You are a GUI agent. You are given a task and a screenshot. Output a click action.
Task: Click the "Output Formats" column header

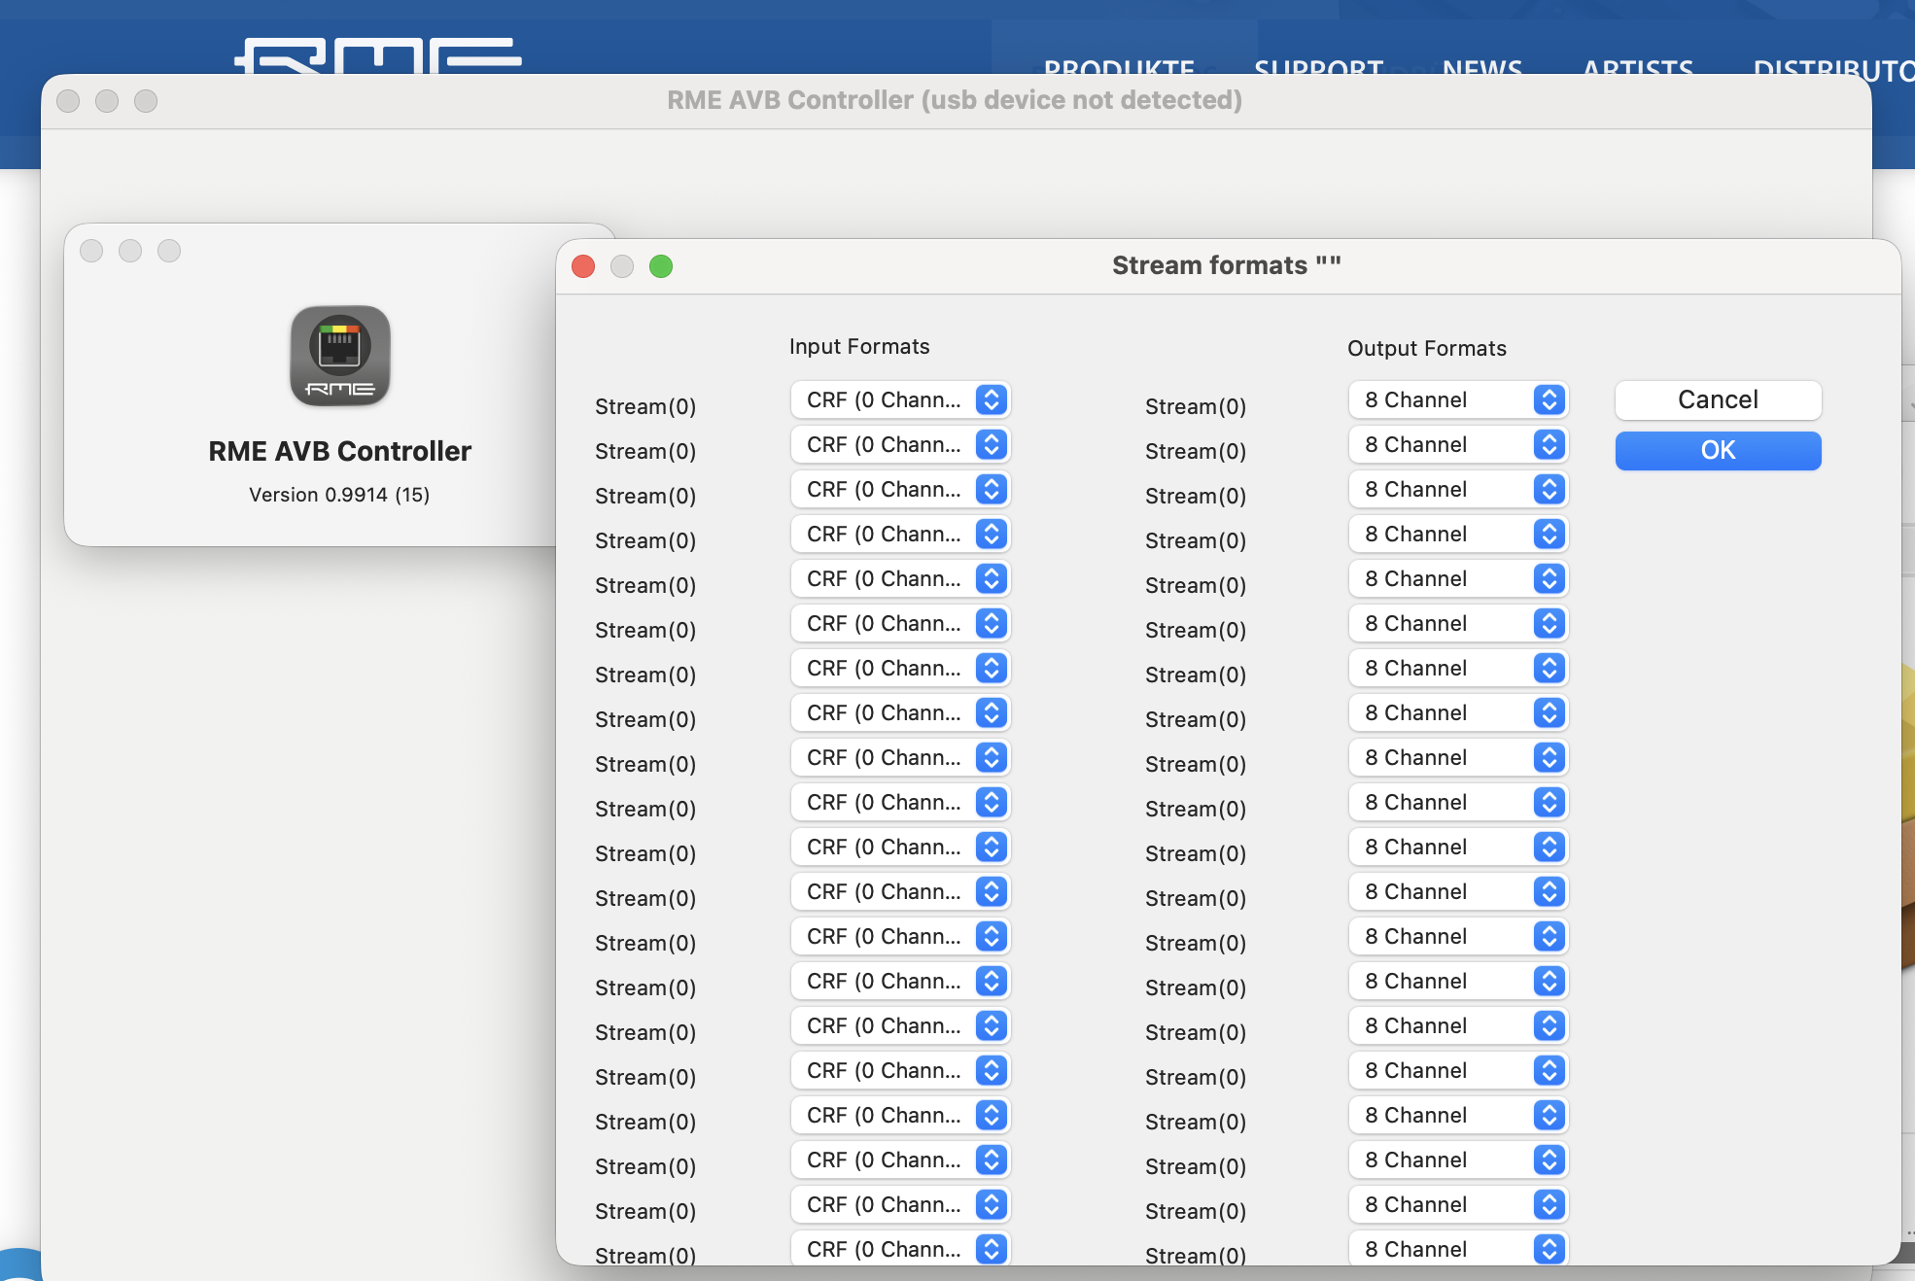(x=1427, y=349)
